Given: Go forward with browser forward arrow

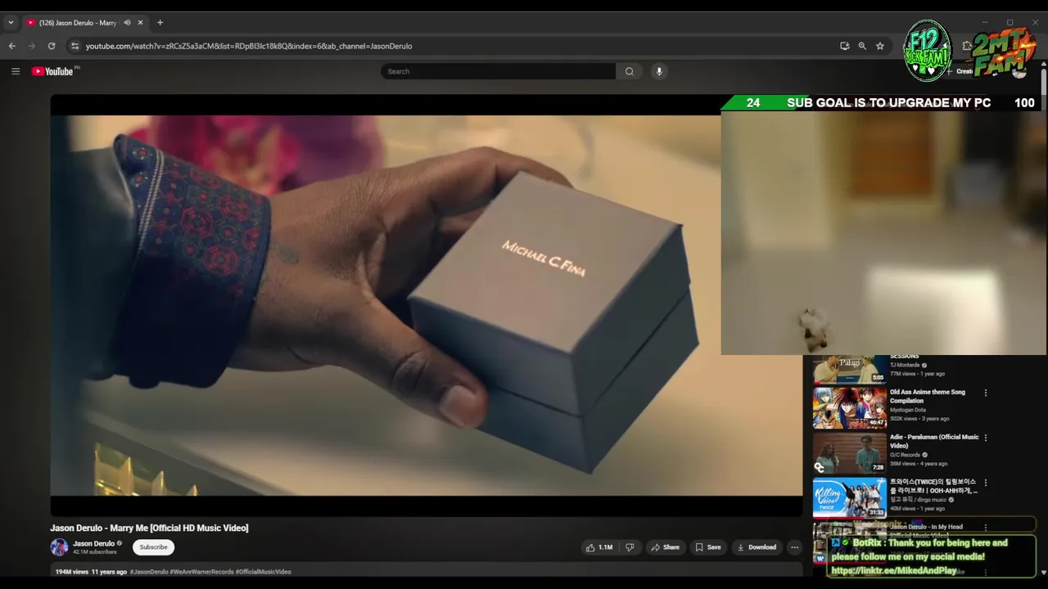Looking at the screenshot, I should 32,46.
